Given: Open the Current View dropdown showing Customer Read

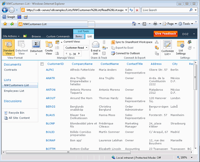Looking at the screenshot, I should 76,48.
